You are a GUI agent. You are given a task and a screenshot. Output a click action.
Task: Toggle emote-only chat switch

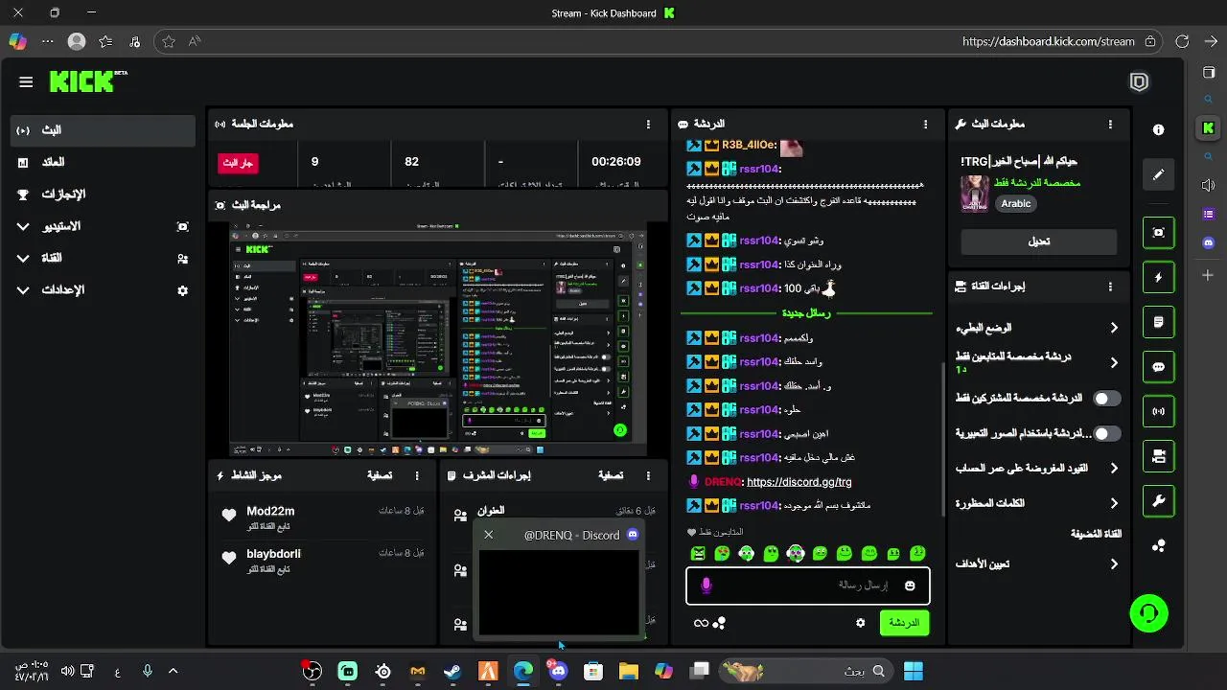point(1107,433)
